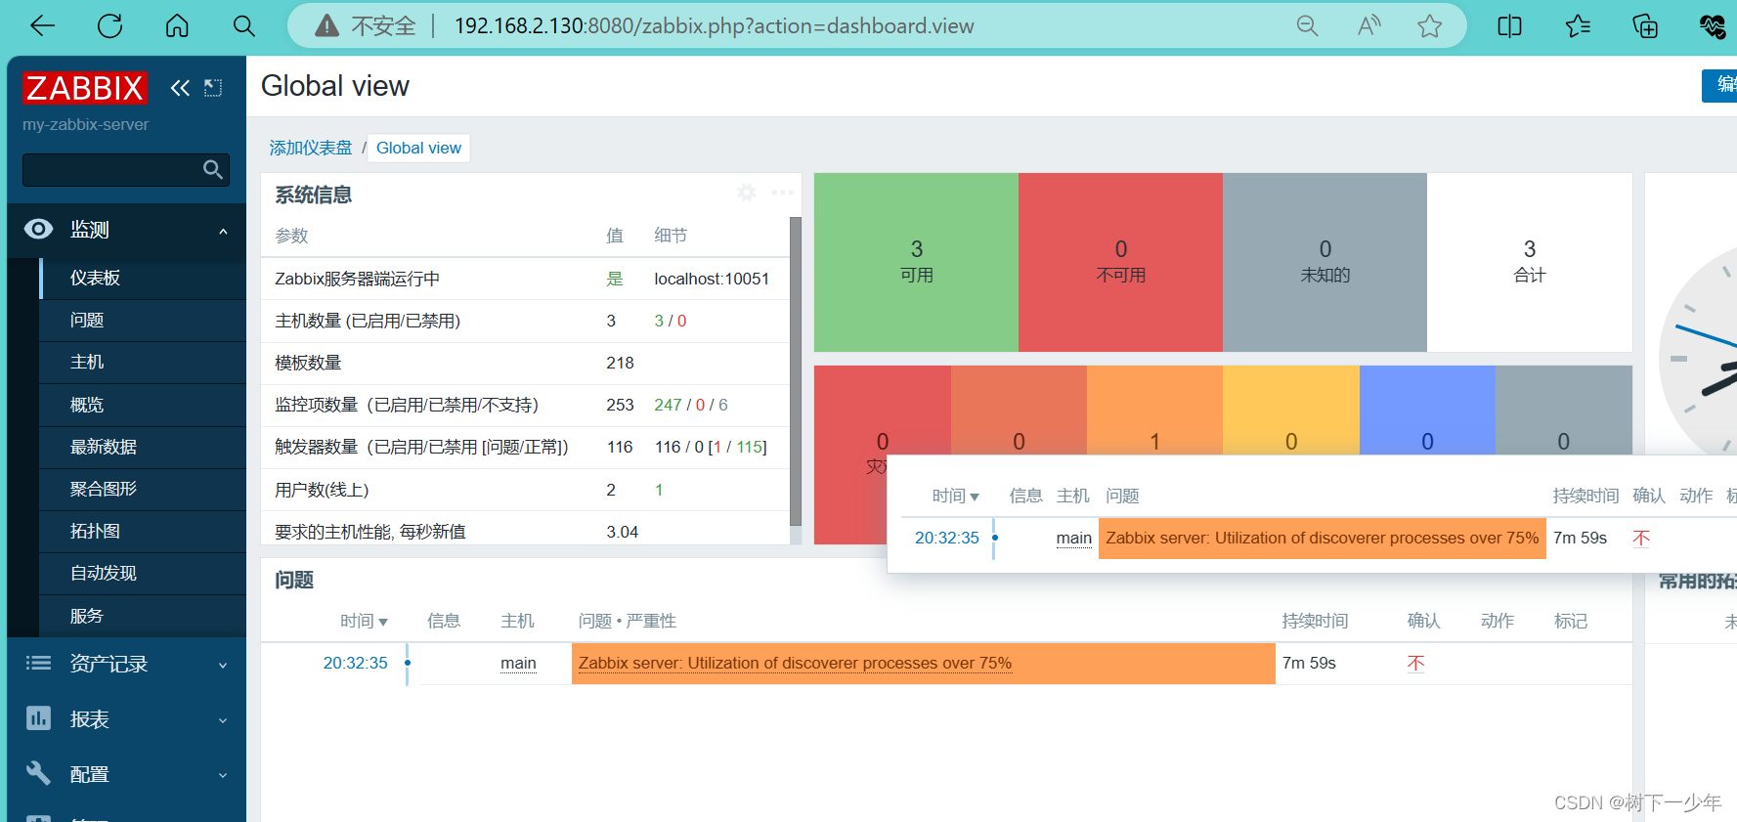Collapse the 监测 menu section chevron
The width and height of the screenshot is (1737, 822).
coord(223,232)
